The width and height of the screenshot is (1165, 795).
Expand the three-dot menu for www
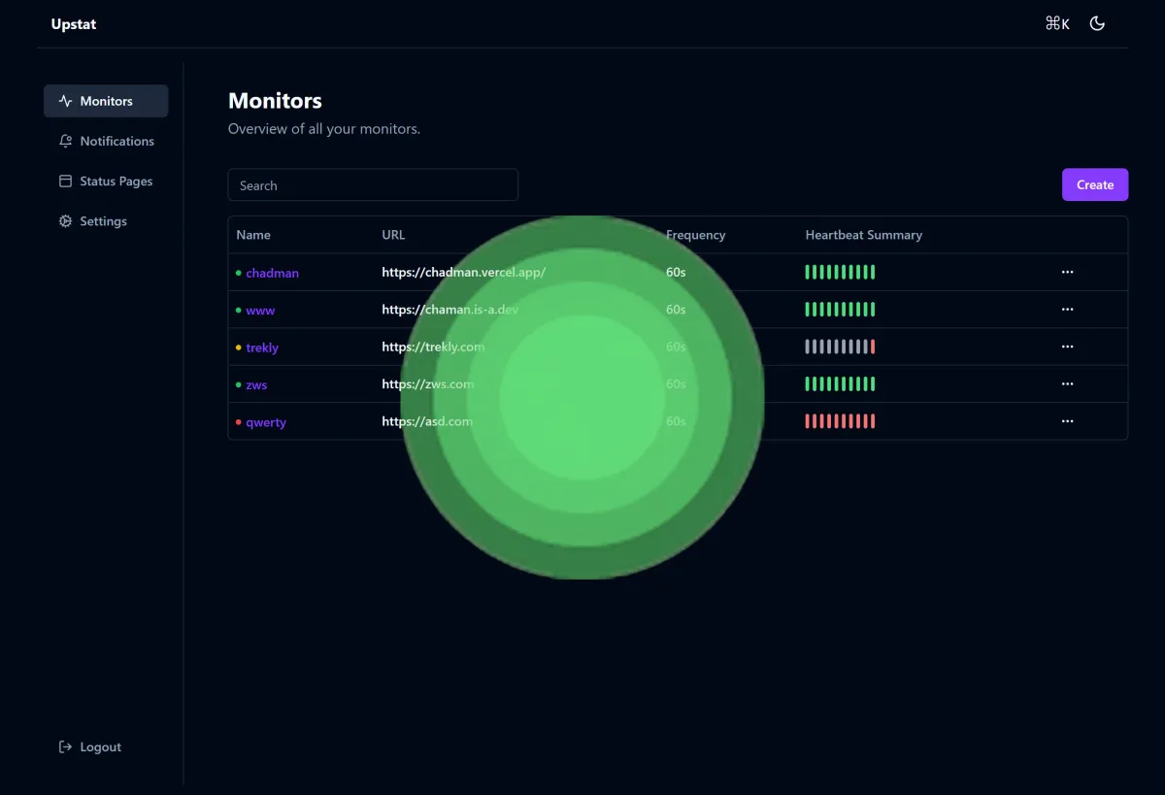point(1067,310)
